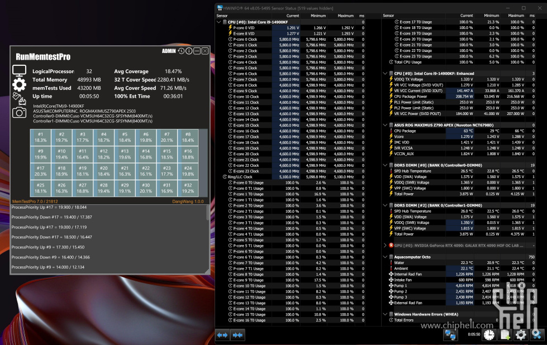
Task: Expand all sensors with HWiNFO outward arrows button
Action: pyautogui.click(x=222, y=335)
